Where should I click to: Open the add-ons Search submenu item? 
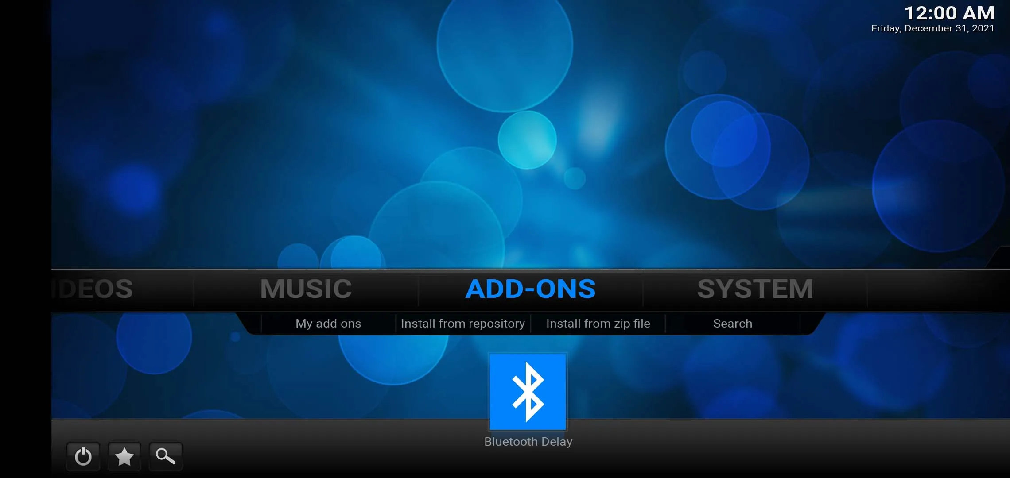point(733,324)
